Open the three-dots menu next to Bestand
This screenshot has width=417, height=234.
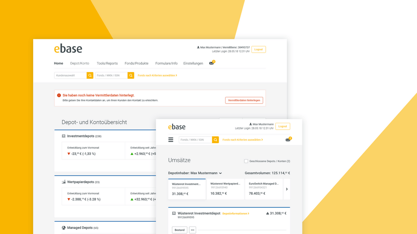pos(193,230)
